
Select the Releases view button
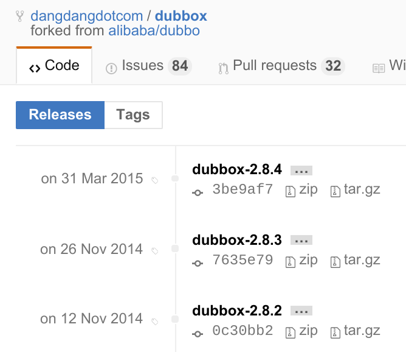coord(60,114)
